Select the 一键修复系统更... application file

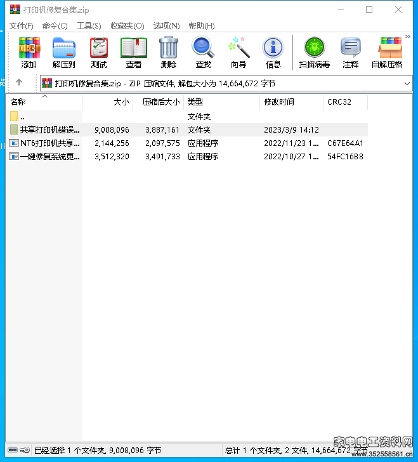point(186,157)
